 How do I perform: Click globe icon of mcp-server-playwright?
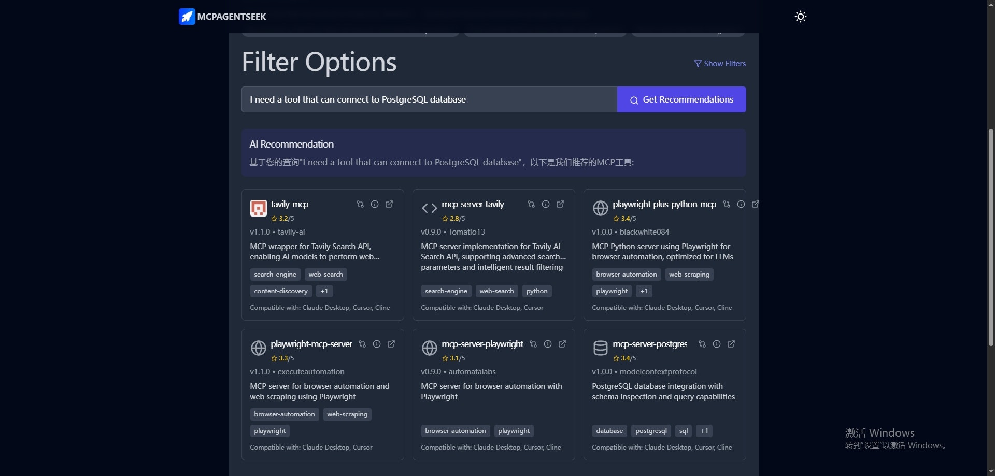pos(429,348)
